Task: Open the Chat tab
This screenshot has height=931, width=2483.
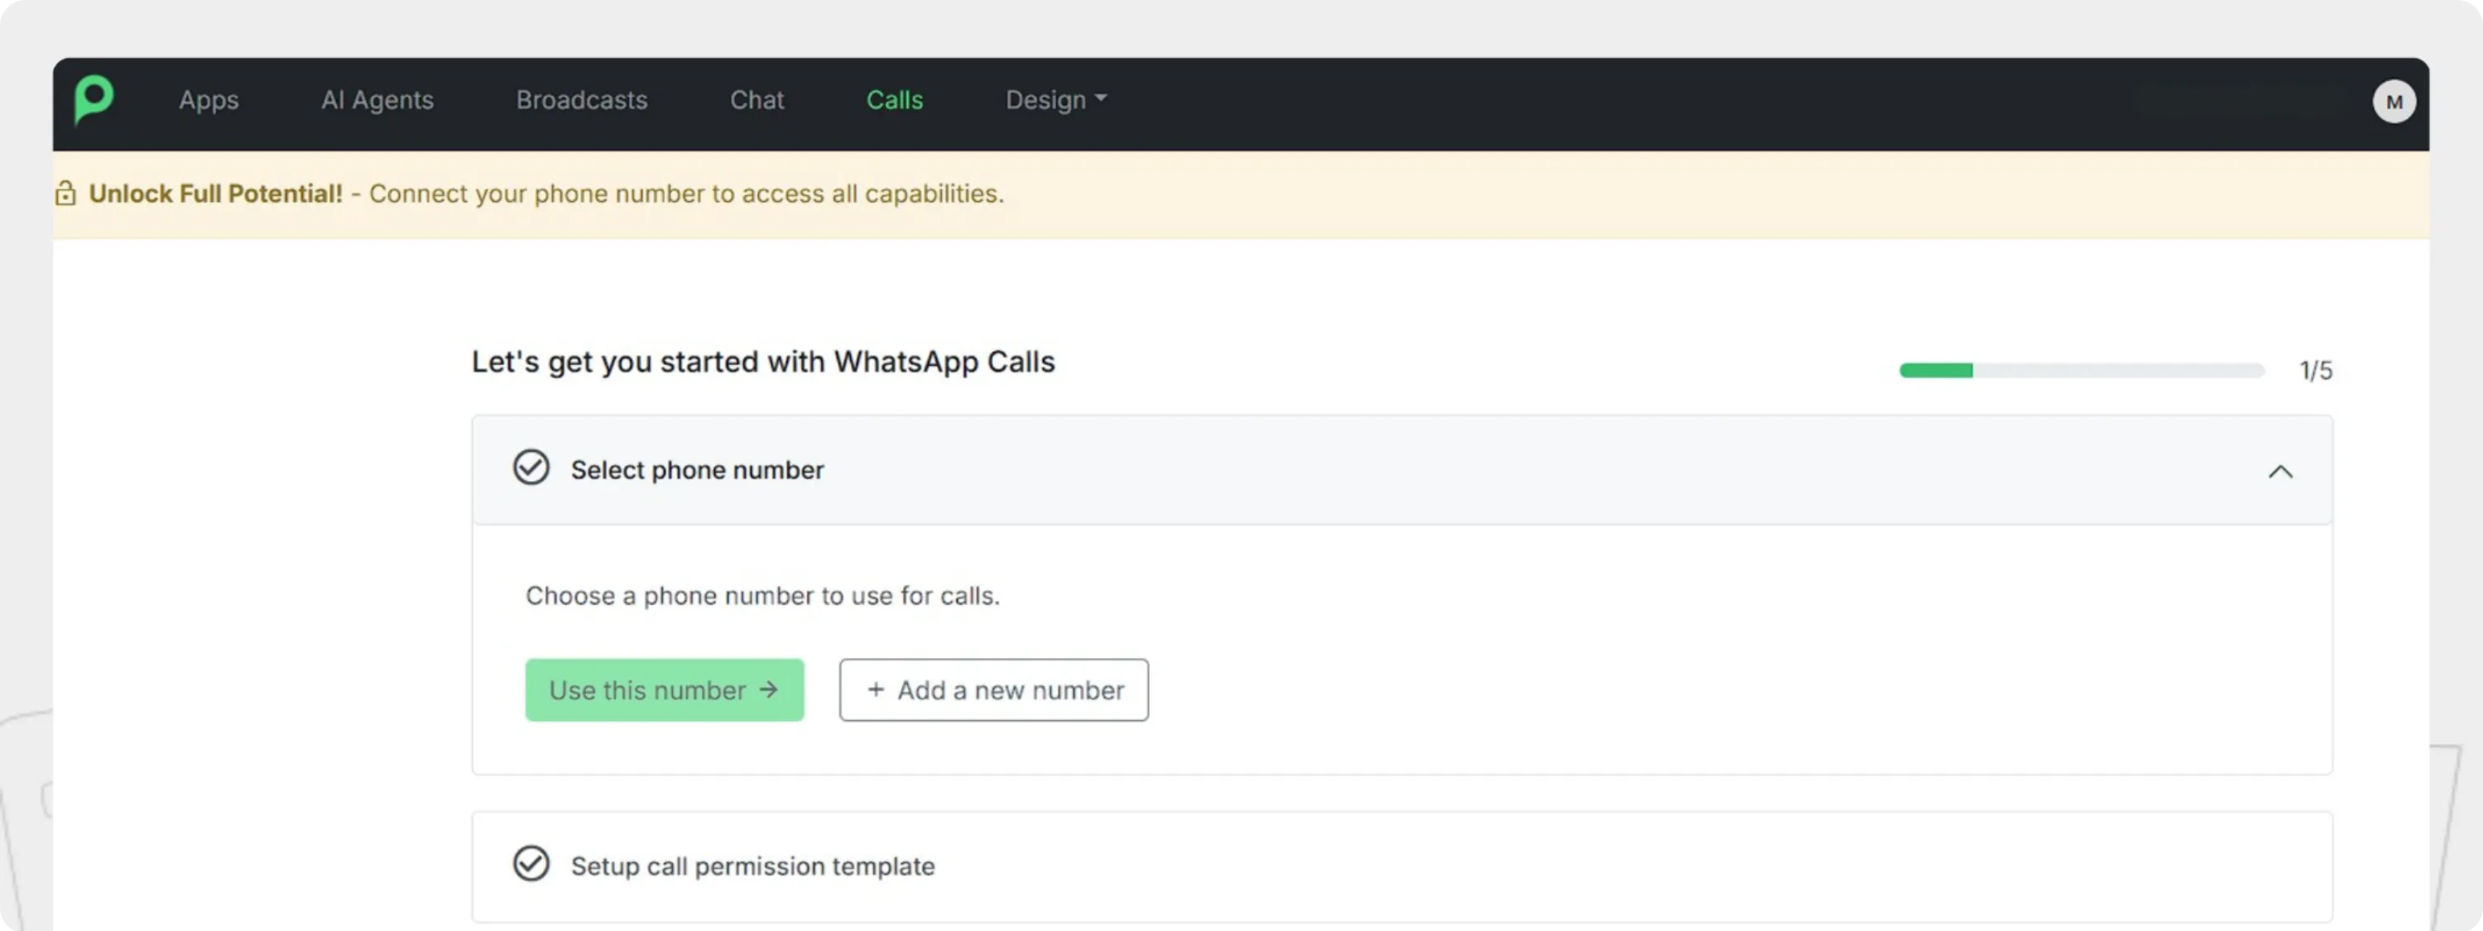Action: point(756,100)
